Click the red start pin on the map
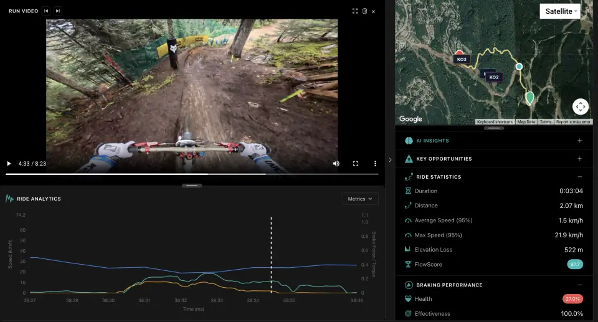Screen dimensions: 598x322 click(x=460, y=53)
